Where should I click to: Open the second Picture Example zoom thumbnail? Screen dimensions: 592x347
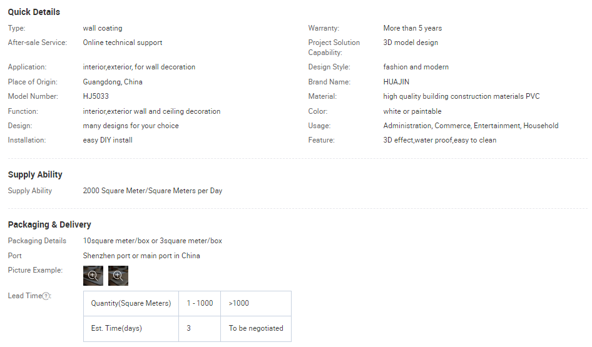[118, 275]
